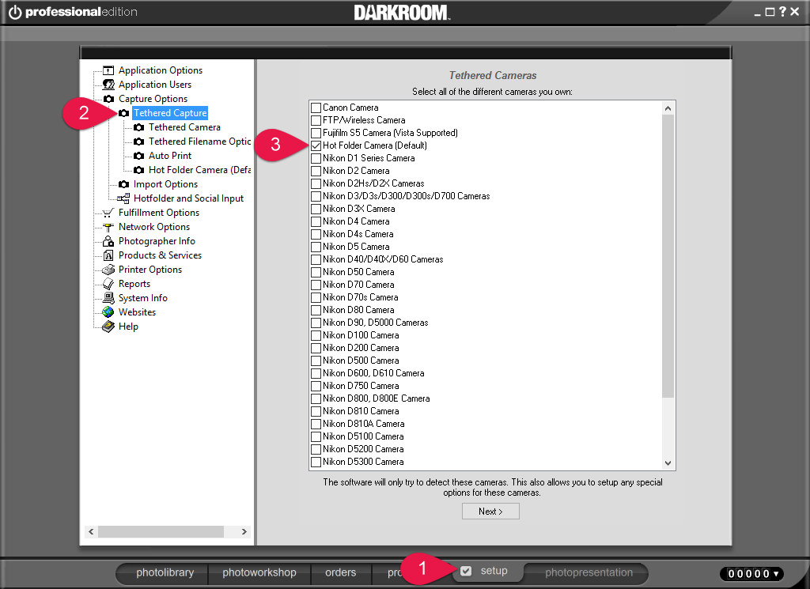The width and height of the screenshot is (810, 589).
Task: Click the Hot Folder Camera tree icon
Action: pos(138,170)
